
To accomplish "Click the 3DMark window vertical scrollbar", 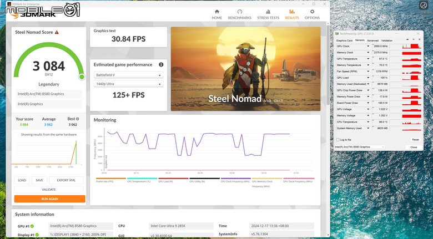I will [x=328, y=65].
